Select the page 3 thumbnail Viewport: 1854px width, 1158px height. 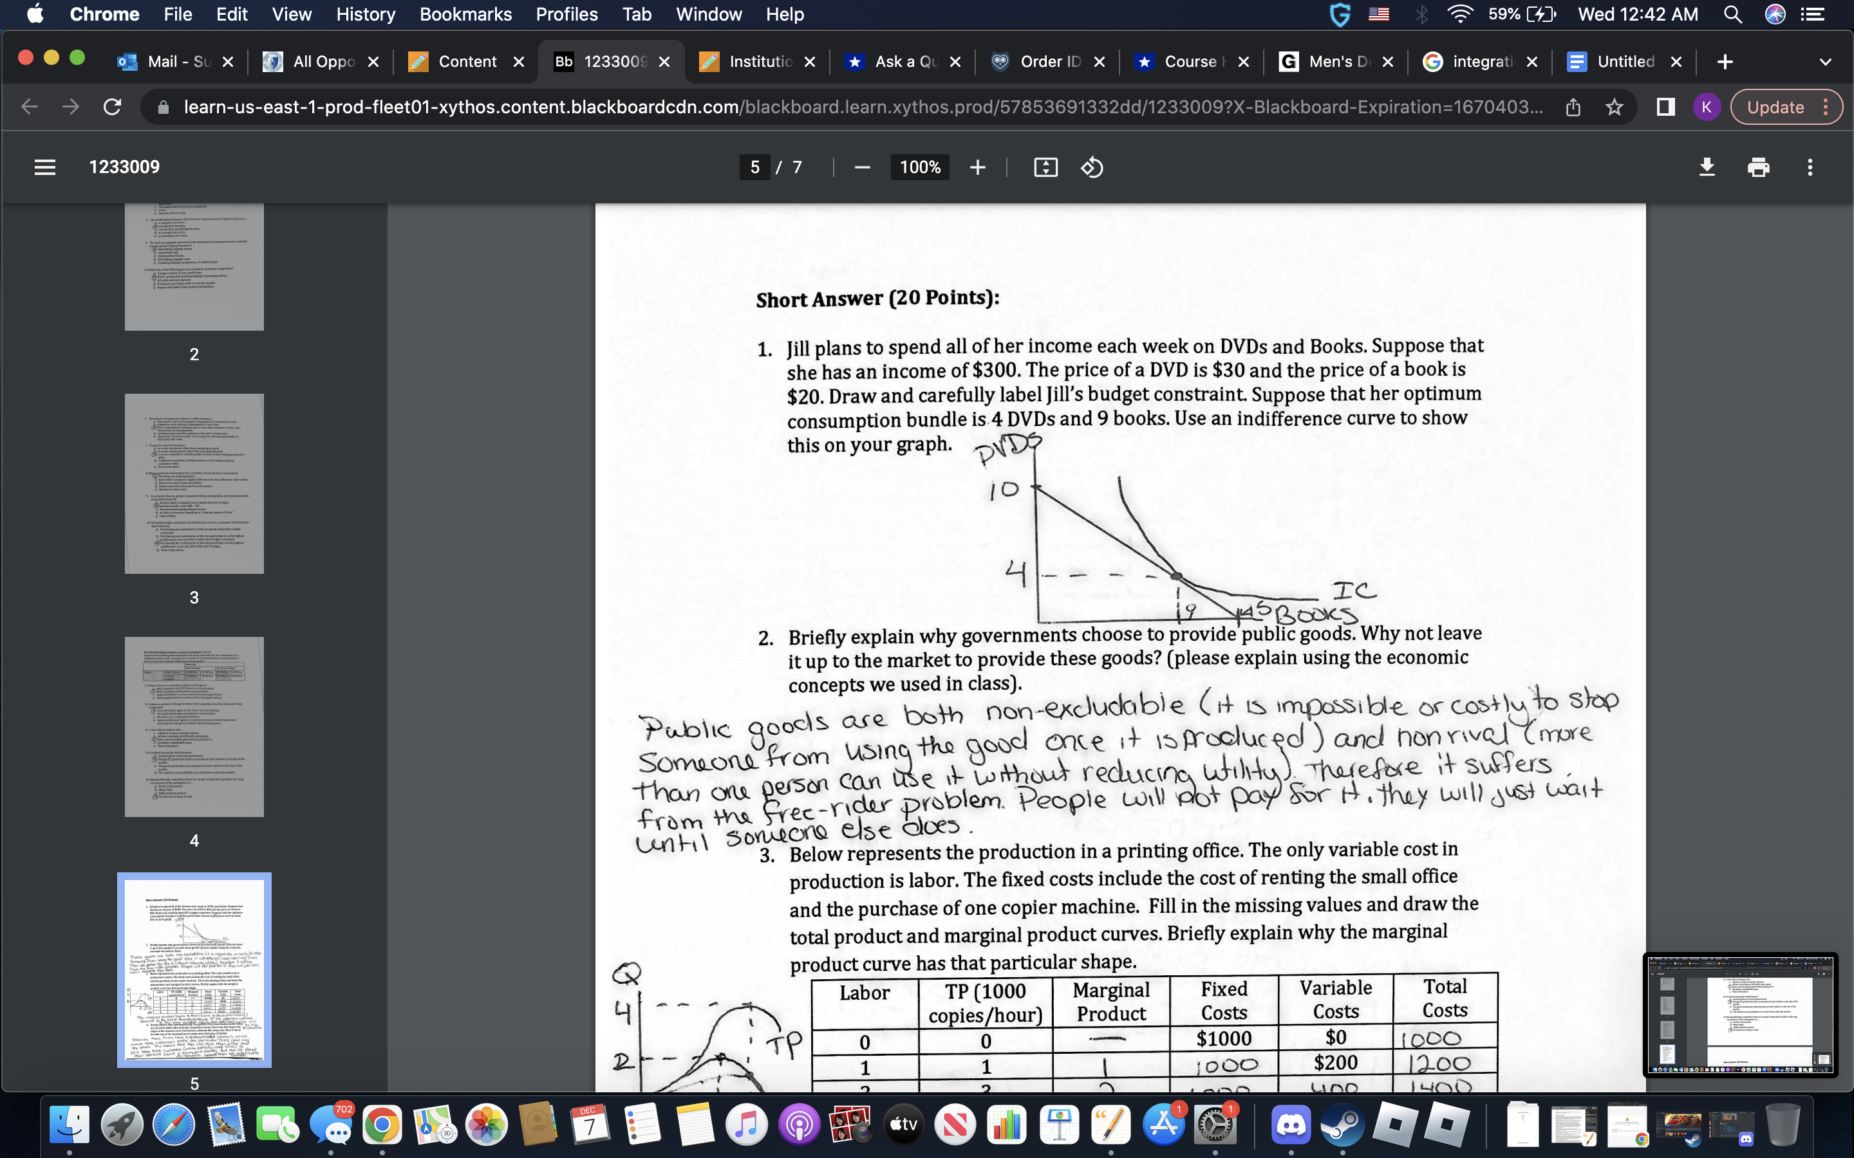tap(194, 482)
